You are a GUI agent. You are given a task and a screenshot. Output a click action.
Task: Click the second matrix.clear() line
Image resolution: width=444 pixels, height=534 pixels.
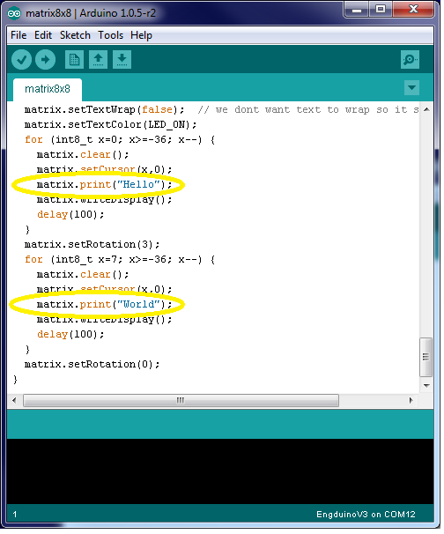[83, 275]
